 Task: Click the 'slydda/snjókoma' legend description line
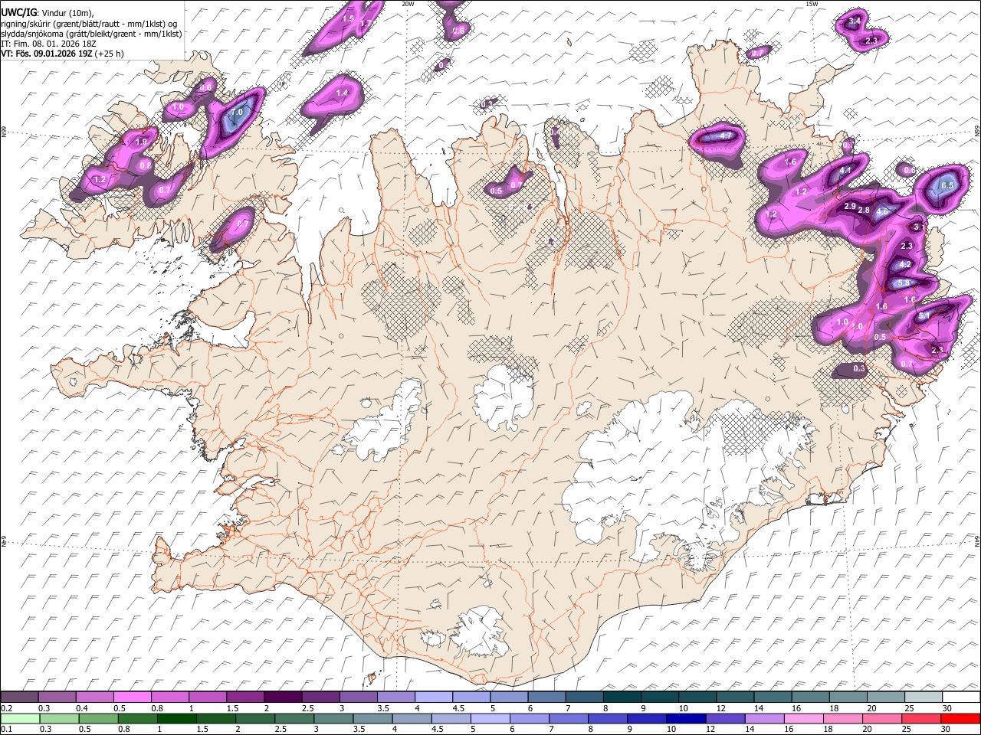(91, 34)
